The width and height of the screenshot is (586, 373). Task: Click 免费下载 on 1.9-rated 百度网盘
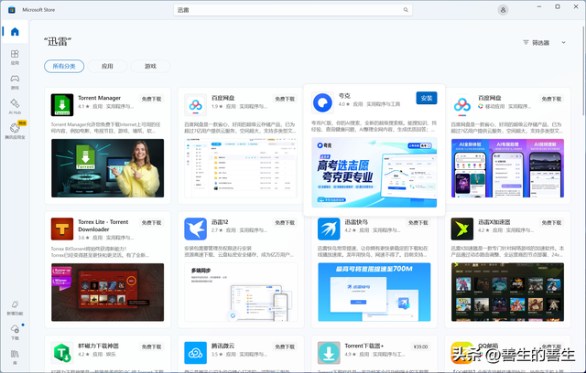(285, 99)
